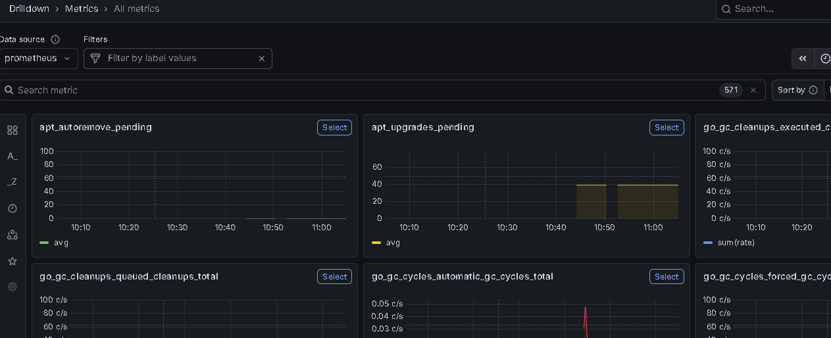Screen dimensions: 831x338
Task: Navigate to Drilldown in the breadcrumb
Action: [30, 9]
